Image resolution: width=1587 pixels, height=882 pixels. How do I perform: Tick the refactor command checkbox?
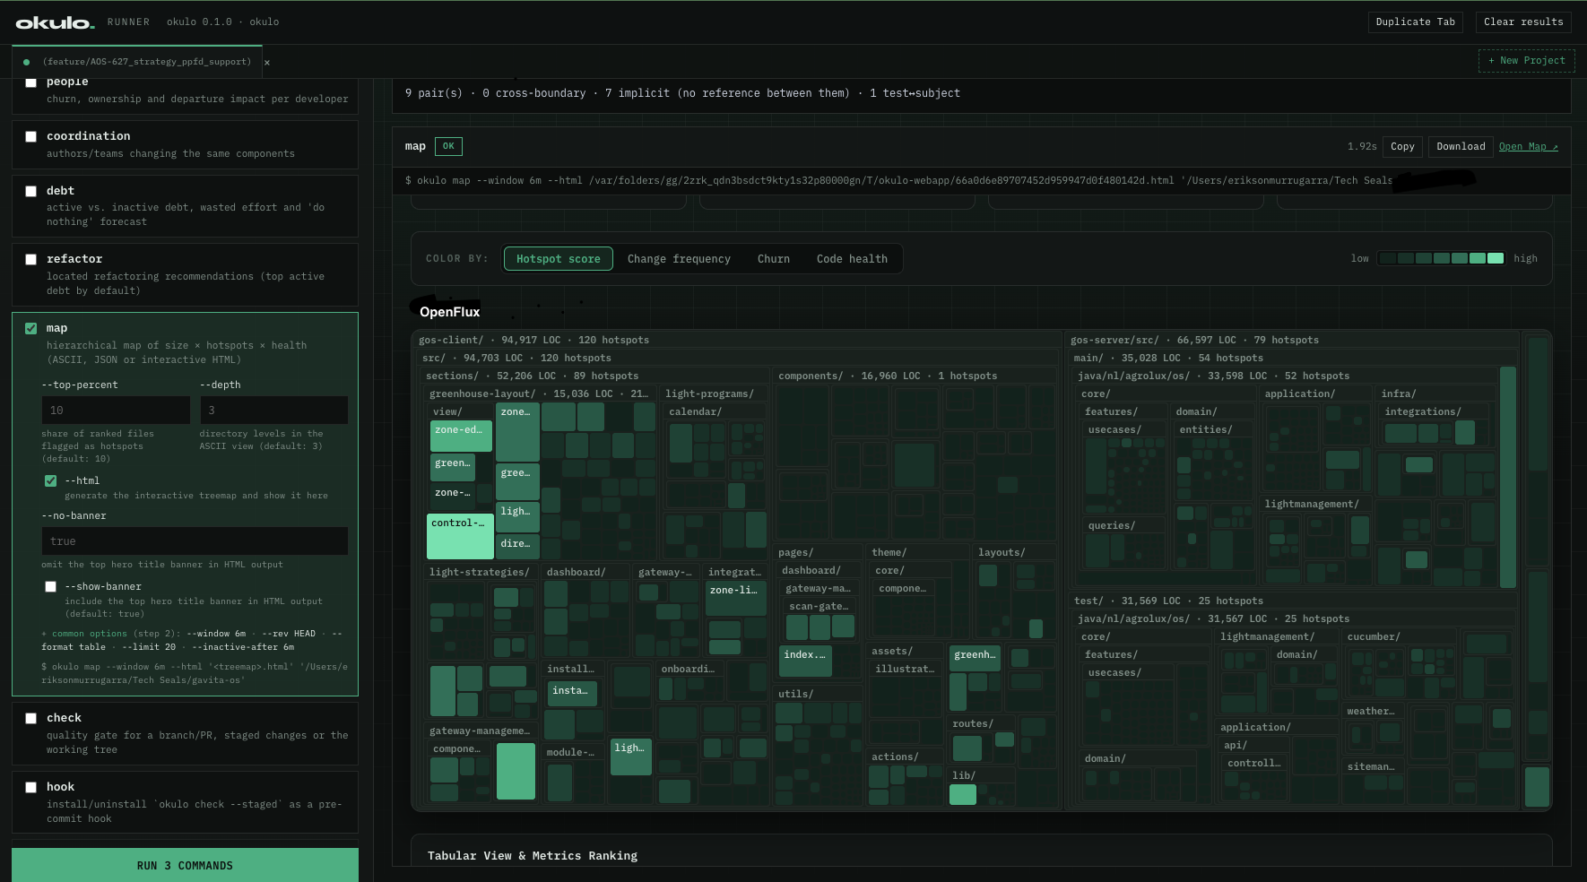click(30, 259)
